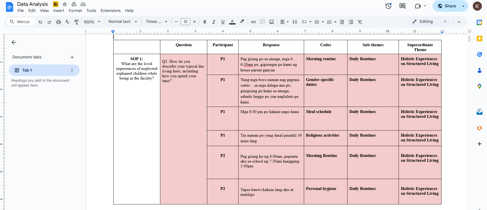Open the zoom level dropdown showing 100%
This screenshot has width=487, height=210.
[92, 22]
